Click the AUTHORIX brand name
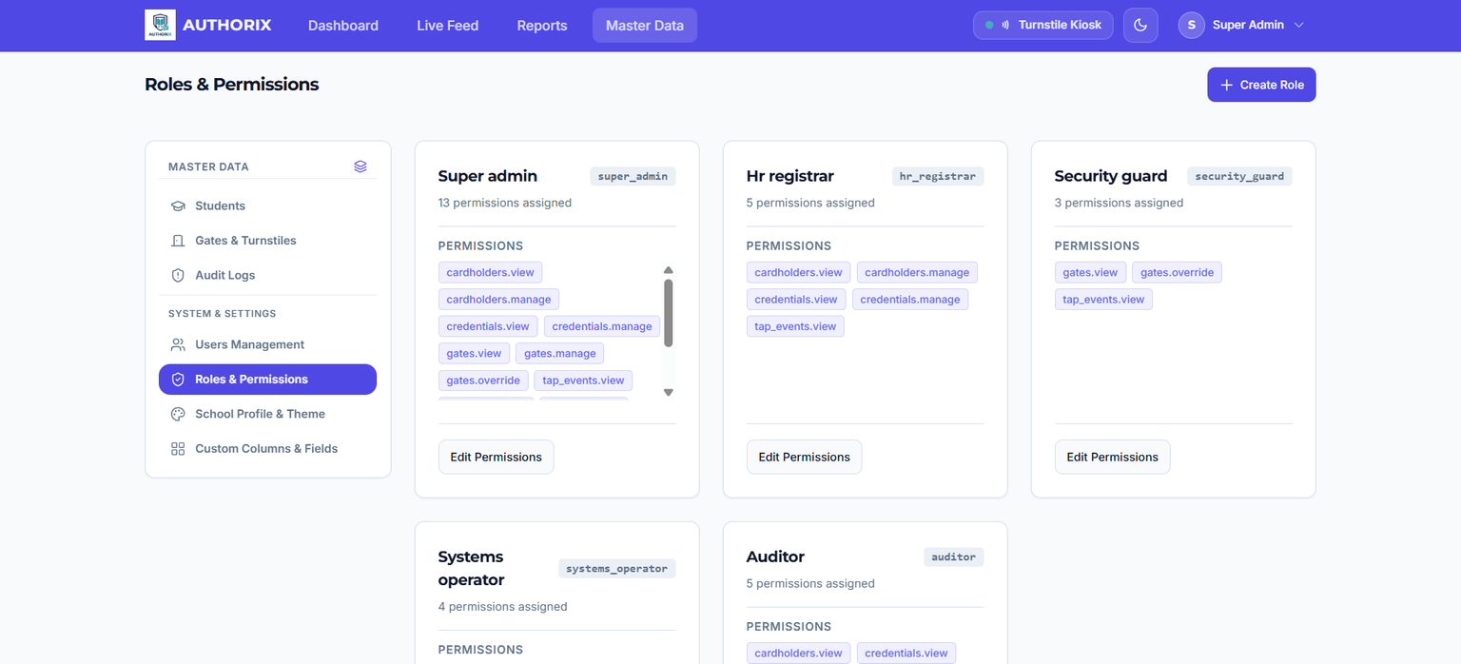This screenshot has height=664, width=1461. tap(226, 25)
